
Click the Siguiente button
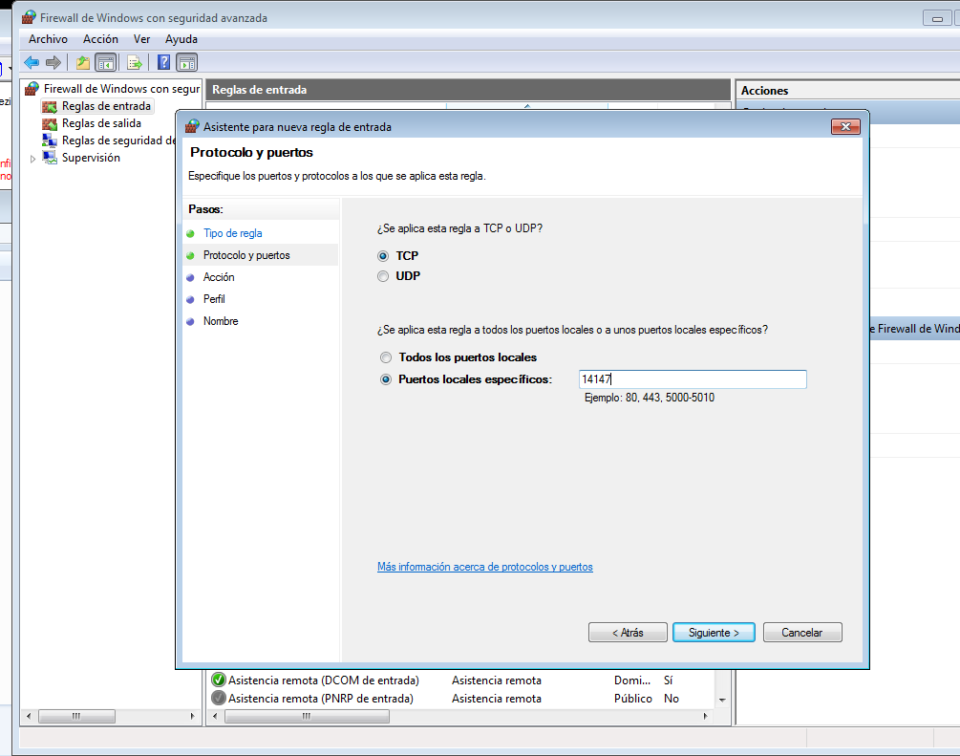click(x=714, y=633)
